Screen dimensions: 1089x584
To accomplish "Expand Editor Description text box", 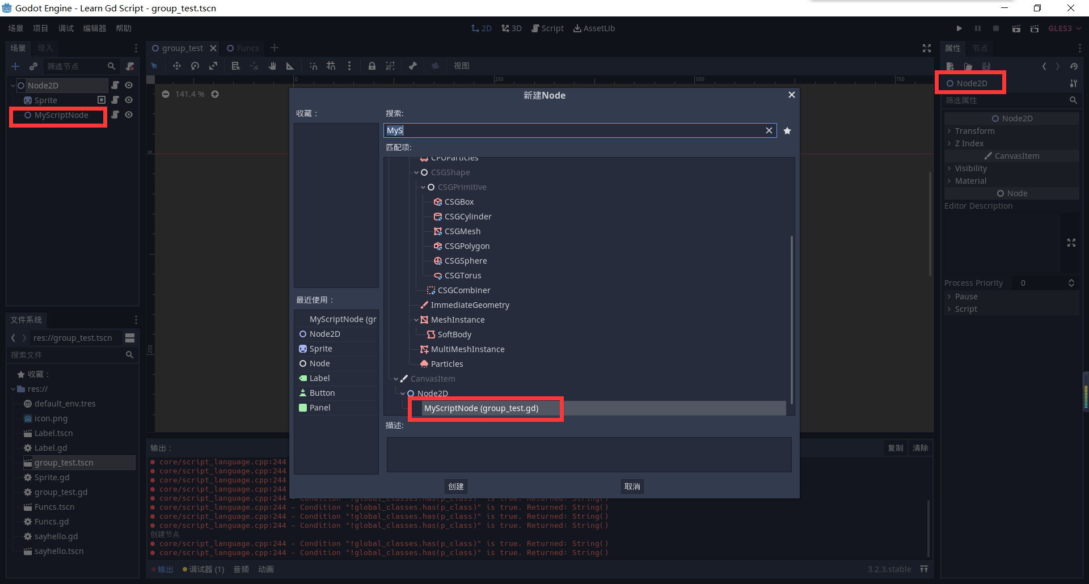I will (x=1071, y=243).
